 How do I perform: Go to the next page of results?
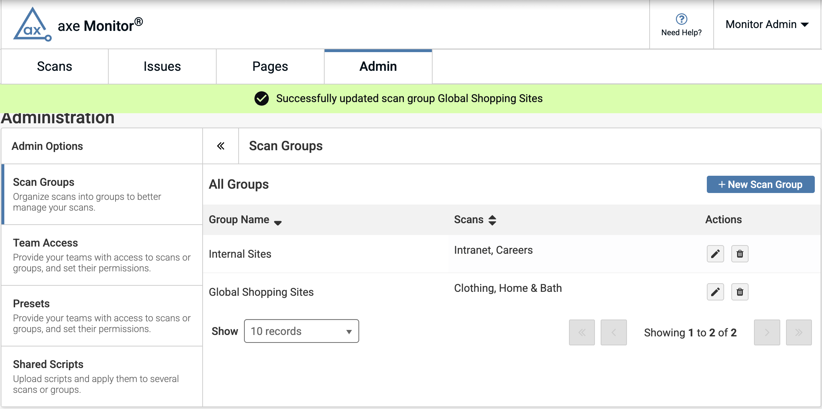click(767, 332)
